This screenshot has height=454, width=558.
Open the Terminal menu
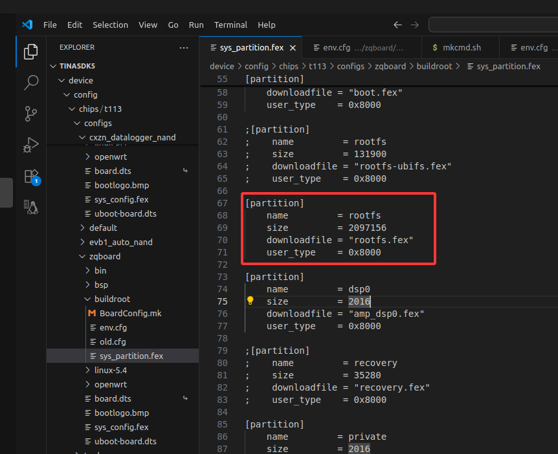pyautogui.click(x=230, y=25)
